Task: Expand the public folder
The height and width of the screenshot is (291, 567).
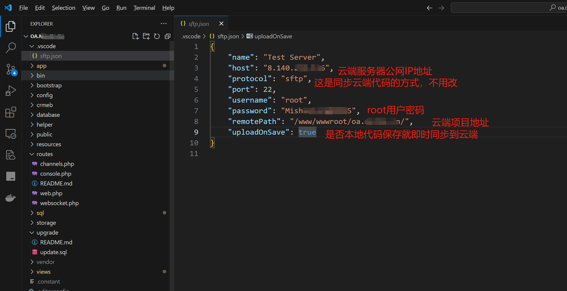Action: tap(98, 134)
